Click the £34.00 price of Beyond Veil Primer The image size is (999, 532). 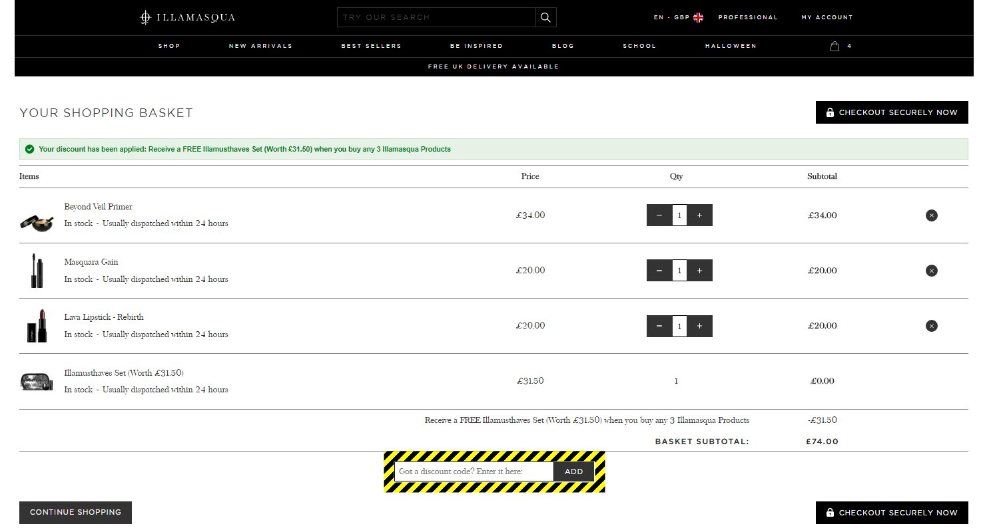click(x=530, y=215)
